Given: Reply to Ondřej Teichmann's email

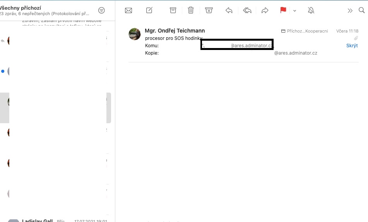Looking at the screenshot, I should point(229,10).
